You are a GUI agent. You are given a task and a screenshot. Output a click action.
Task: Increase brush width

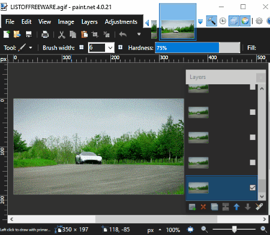coord(120,47)
